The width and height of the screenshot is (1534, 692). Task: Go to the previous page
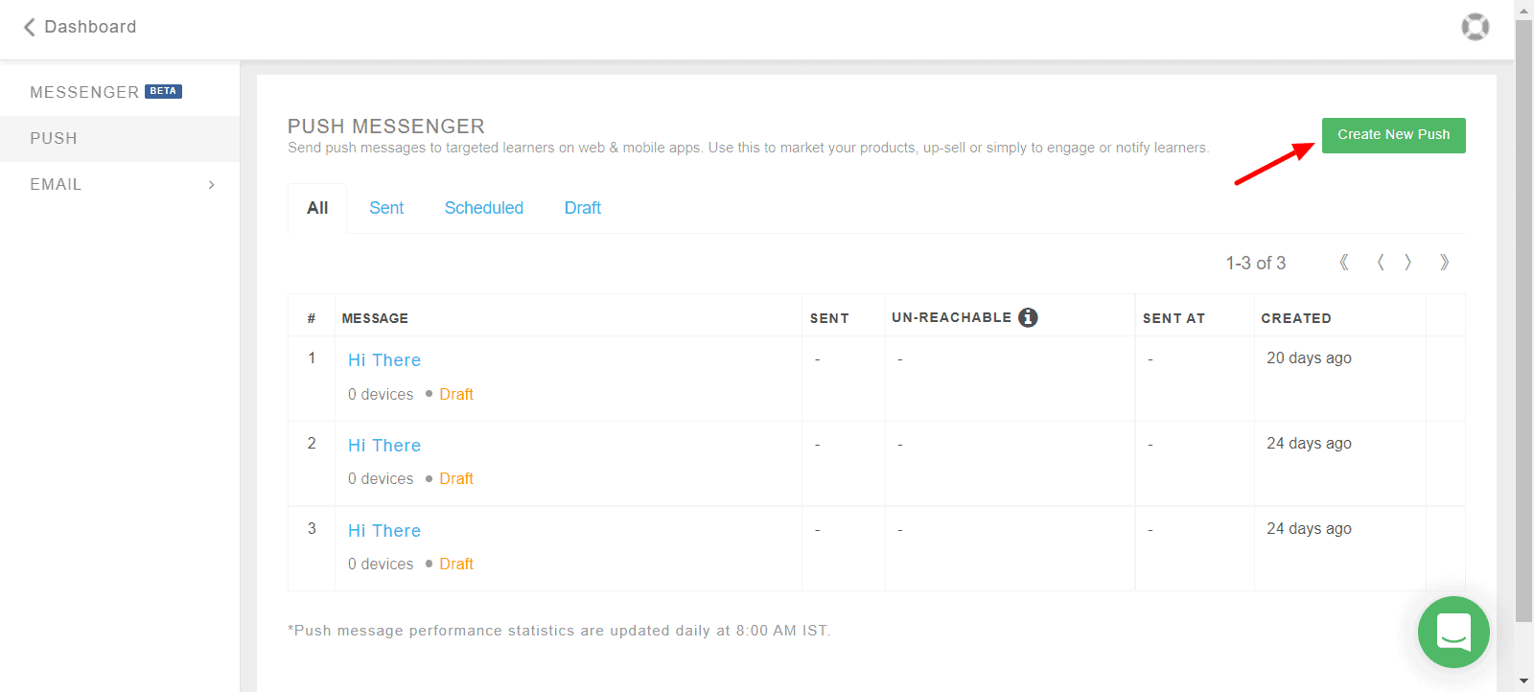click(1380, 263)
